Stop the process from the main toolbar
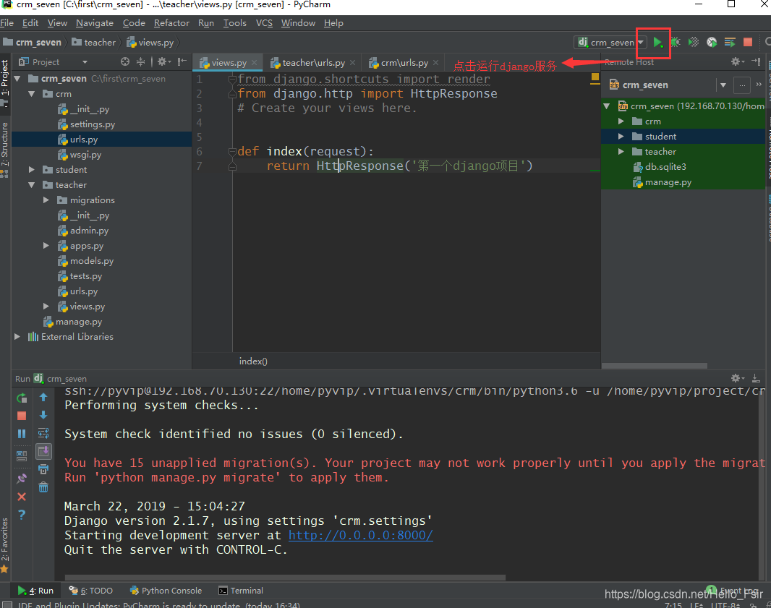The image size is (771, 608). coord(748,42)
